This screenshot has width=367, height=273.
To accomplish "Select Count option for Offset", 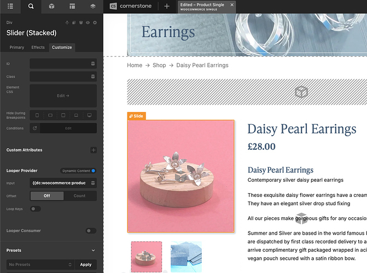I will coord(80,196).
